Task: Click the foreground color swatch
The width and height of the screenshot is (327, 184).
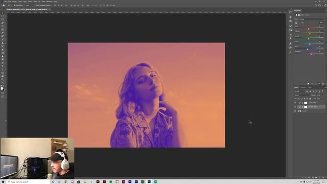Action: pyautogui.click(x=2, y=88)
